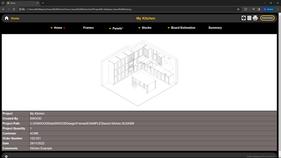Screen dimensions: 281x158
Task: Open media control icon in browser toolbar
Action: [x=253, y=9]
